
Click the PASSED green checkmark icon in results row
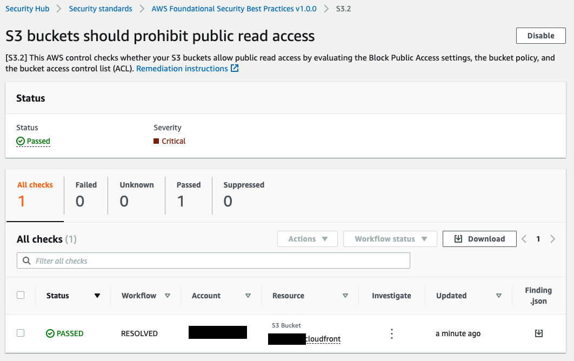(x=49, y=333)
